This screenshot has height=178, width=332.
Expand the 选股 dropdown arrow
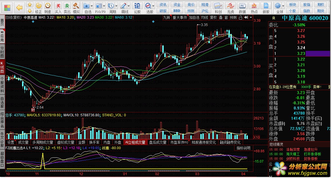coord(153,6)
